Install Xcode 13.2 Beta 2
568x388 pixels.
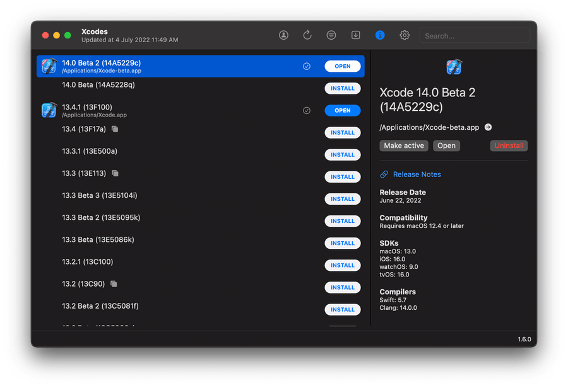(x=342, y=309)
